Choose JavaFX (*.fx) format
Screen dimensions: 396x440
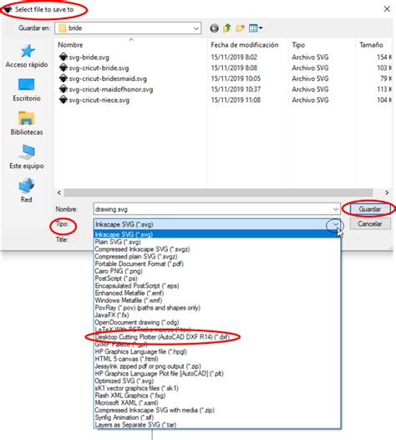click(217, 315)
